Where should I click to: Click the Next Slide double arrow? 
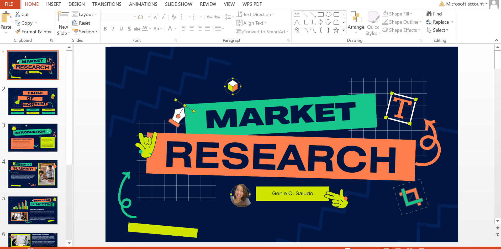(498, 235)
